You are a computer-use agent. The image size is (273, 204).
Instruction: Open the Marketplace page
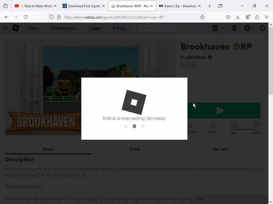pyautogui.click(x=63, y=28)
